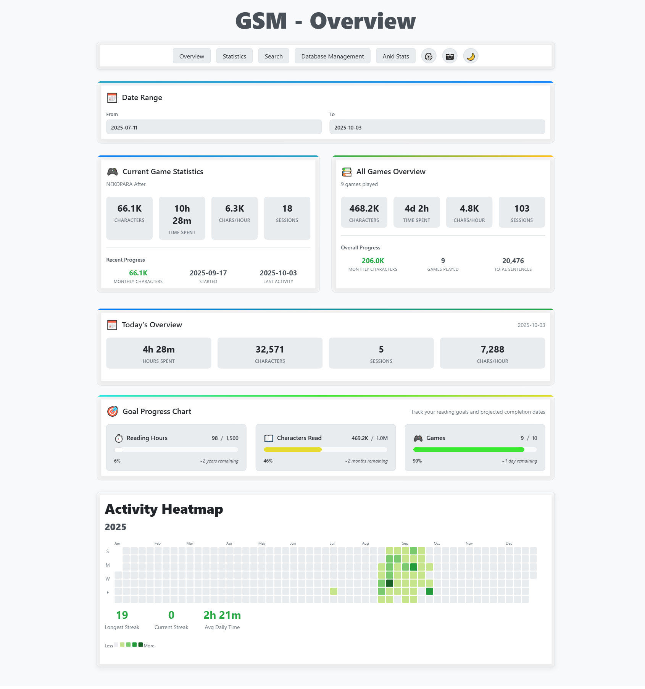
Task: Select the Overview navigation button
Action: coord(192,56)
